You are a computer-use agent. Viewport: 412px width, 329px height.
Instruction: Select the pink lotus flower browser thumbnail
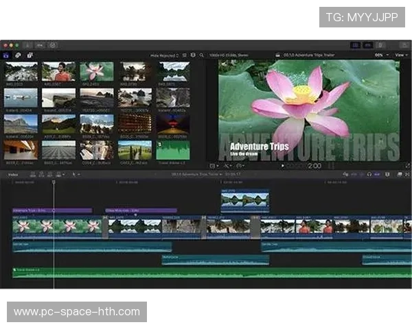coord(97,71)
